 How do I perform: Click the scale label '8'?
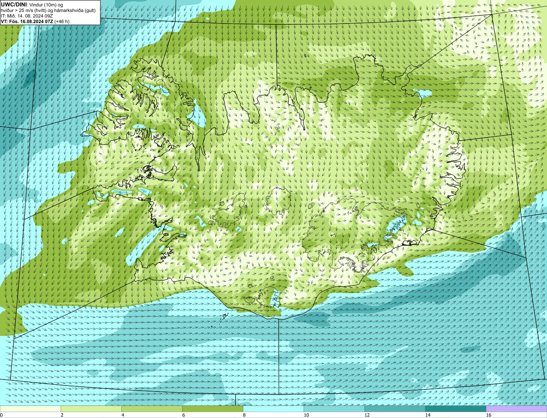click(244, 415)
